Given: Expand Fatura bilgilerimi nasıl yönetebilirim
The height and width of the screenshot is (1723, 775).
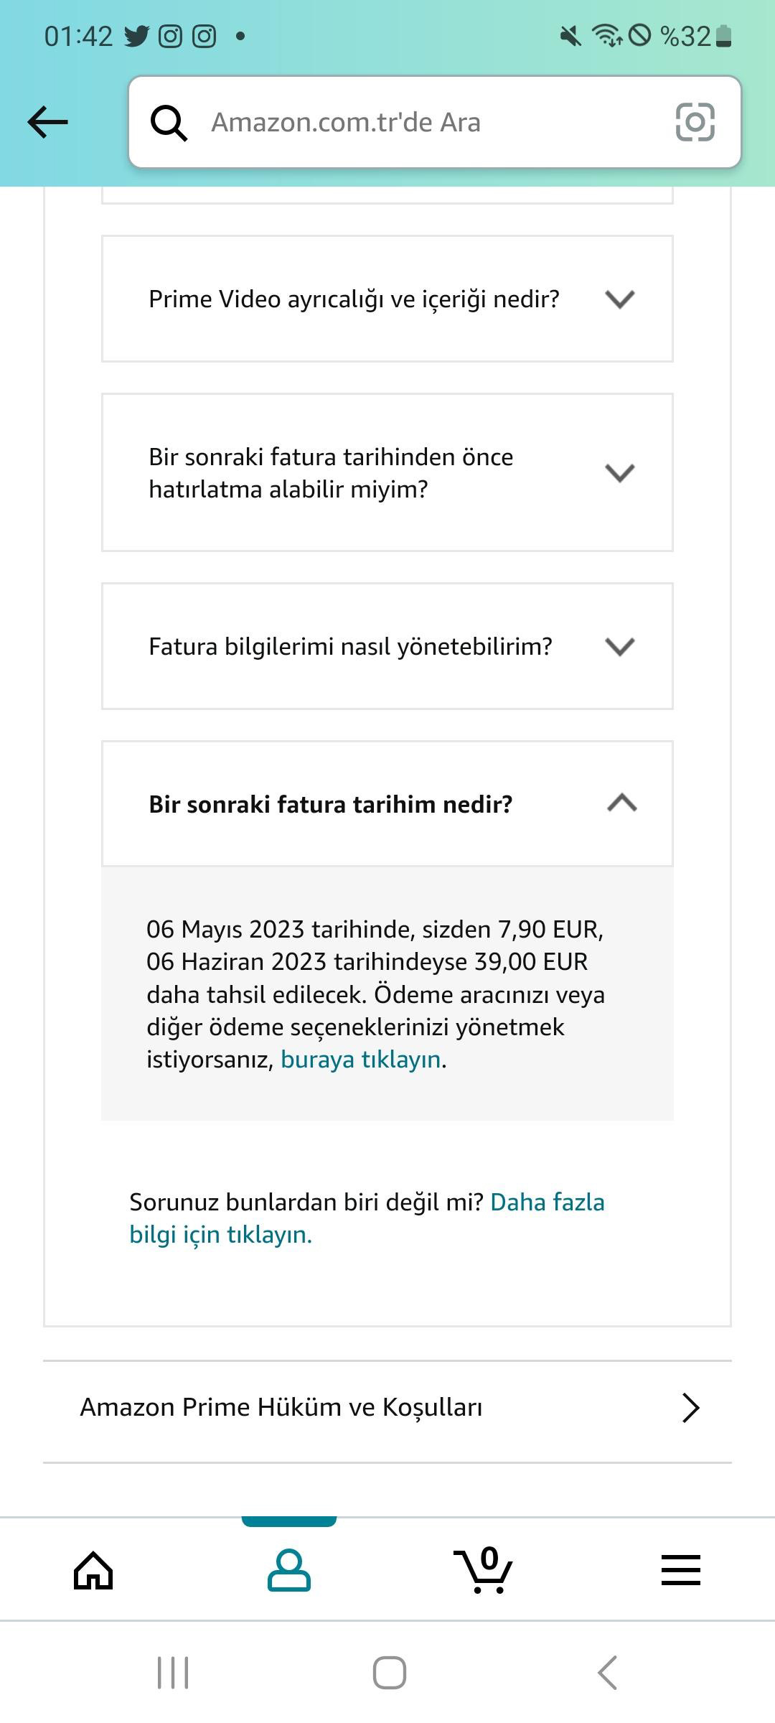Looking at the screenshot, I should tap(387, 646).
